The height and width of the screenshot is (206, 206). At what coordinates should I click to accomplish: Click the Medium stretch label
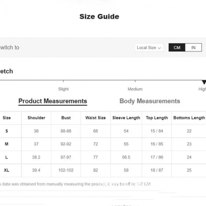click(135, 89)
